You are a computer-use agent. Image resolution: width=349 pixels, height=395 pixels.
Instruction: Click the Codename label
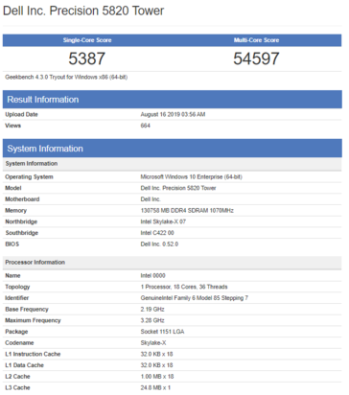[19, 343]
